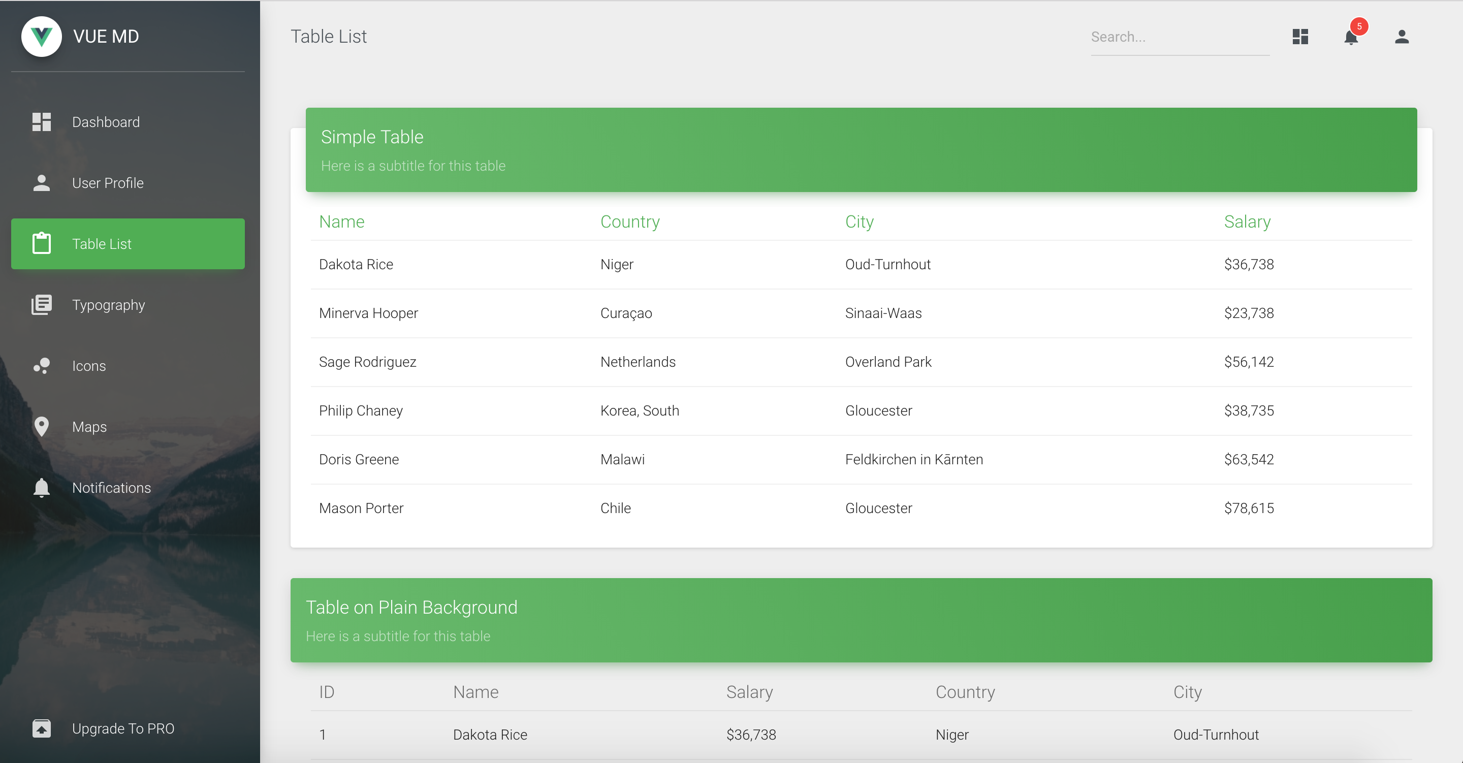Click the Dashboard sidebar icon
The width and height of the screenshot is (1463, 763).
point(42,122)
